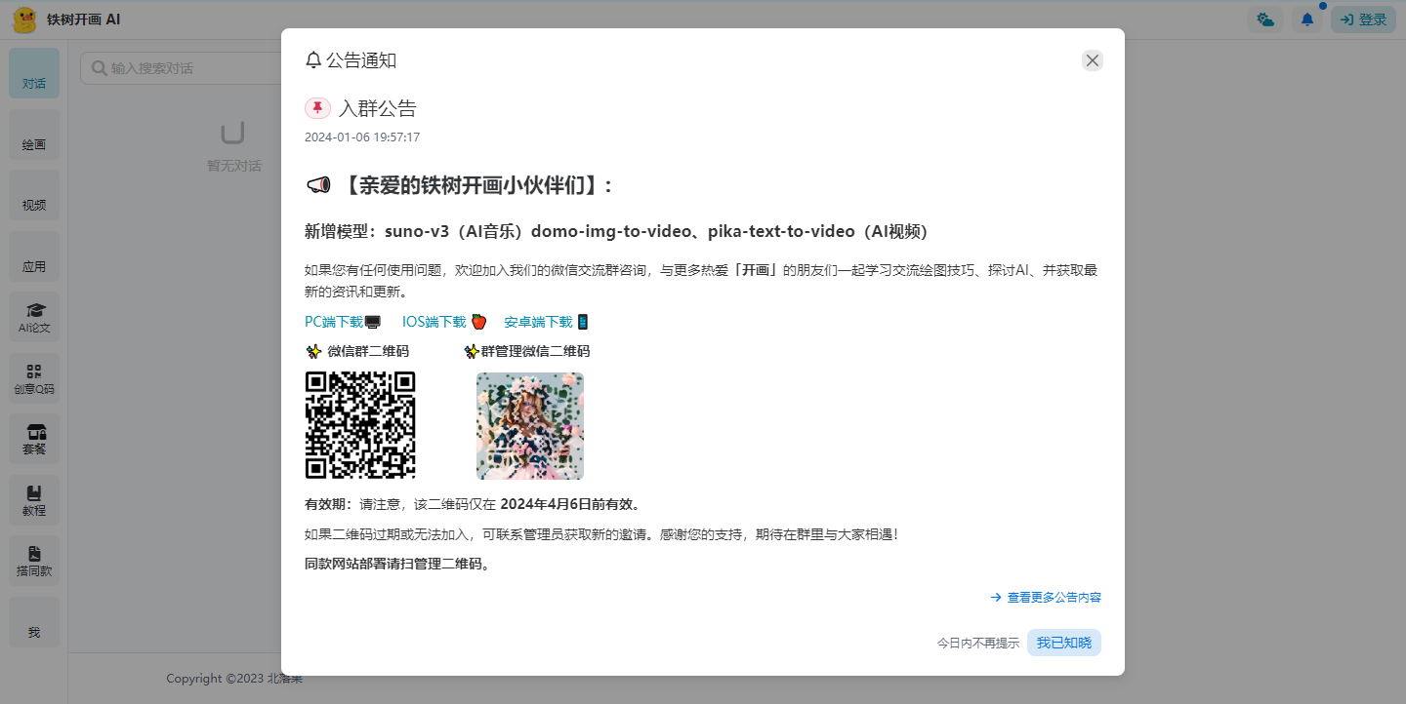
Task: Click the 铁树开画 AI title
Action: (x=84, y=20)
